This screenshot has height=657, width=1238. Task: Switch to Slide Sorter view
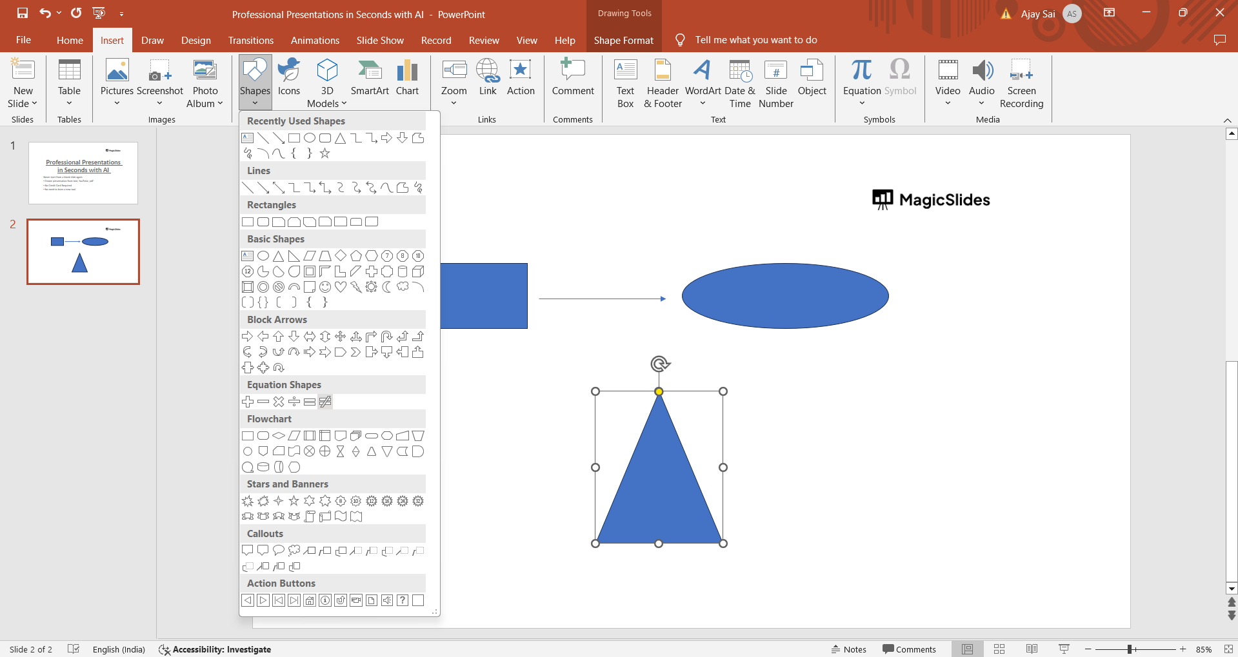click(x=999, y=649)
